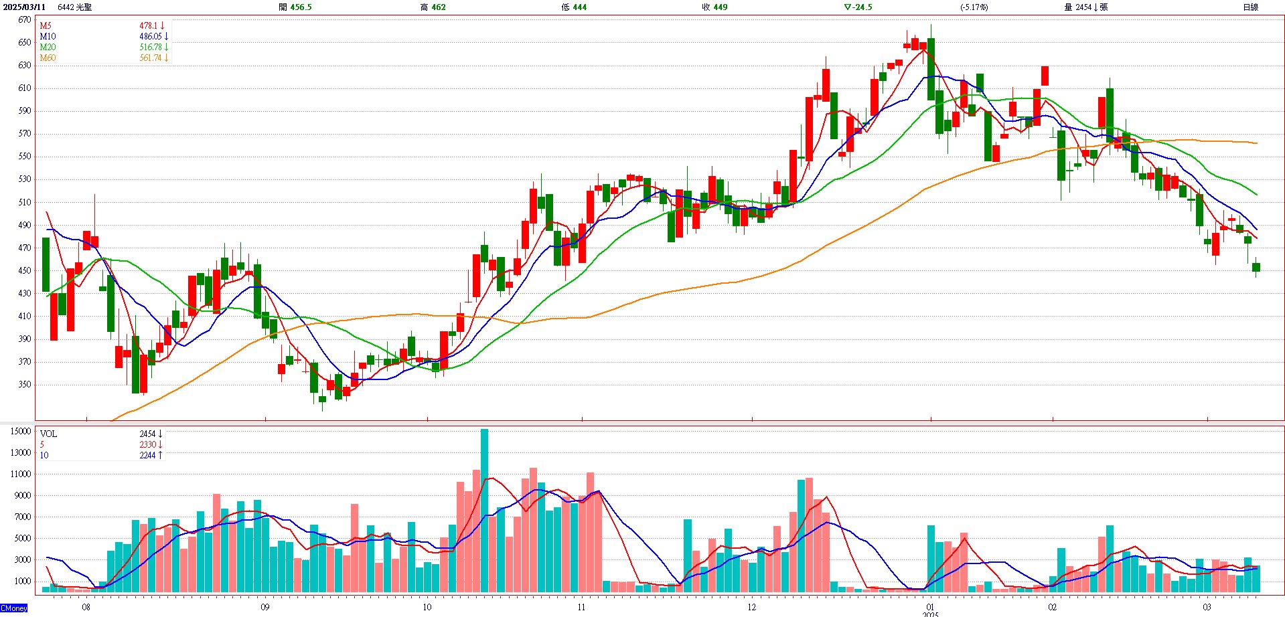1285x617 pixels.
Task: Click the M10 legend label
Action: click(48, 37)
